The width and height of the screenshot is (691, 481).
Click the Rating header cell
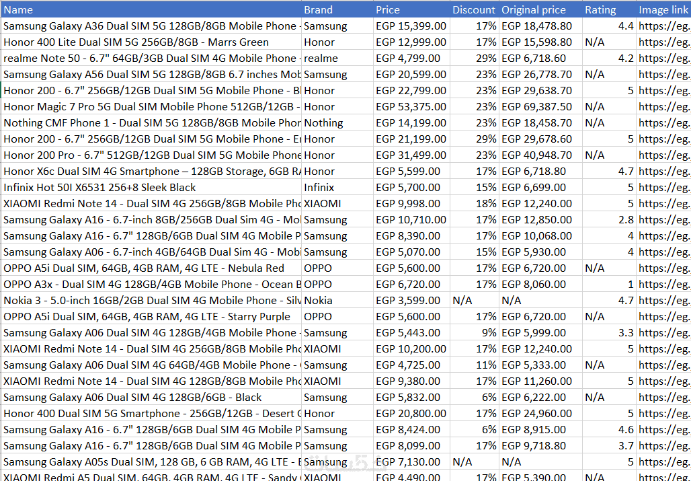coord(609,9)
